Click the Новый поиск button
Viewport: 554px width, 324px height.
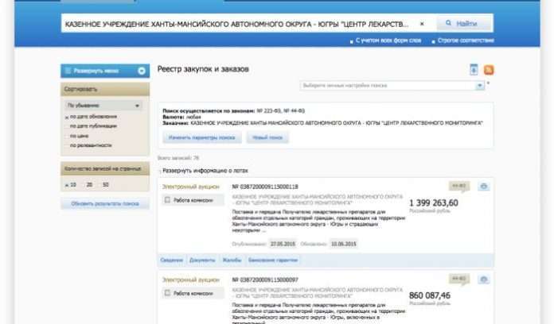267,138
